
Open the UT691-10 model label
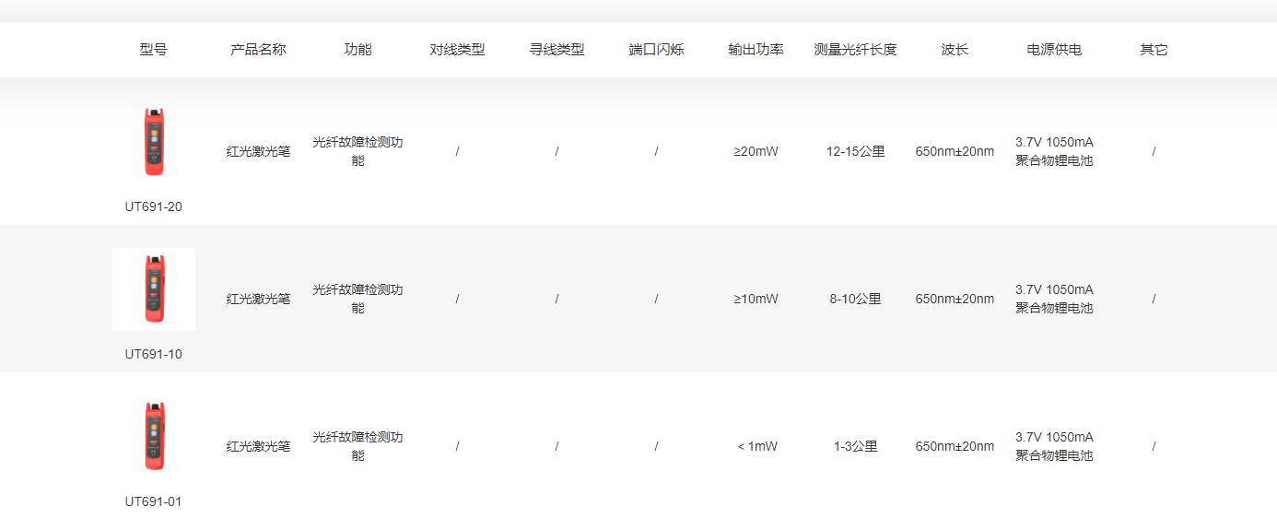[x=154, y=354]
